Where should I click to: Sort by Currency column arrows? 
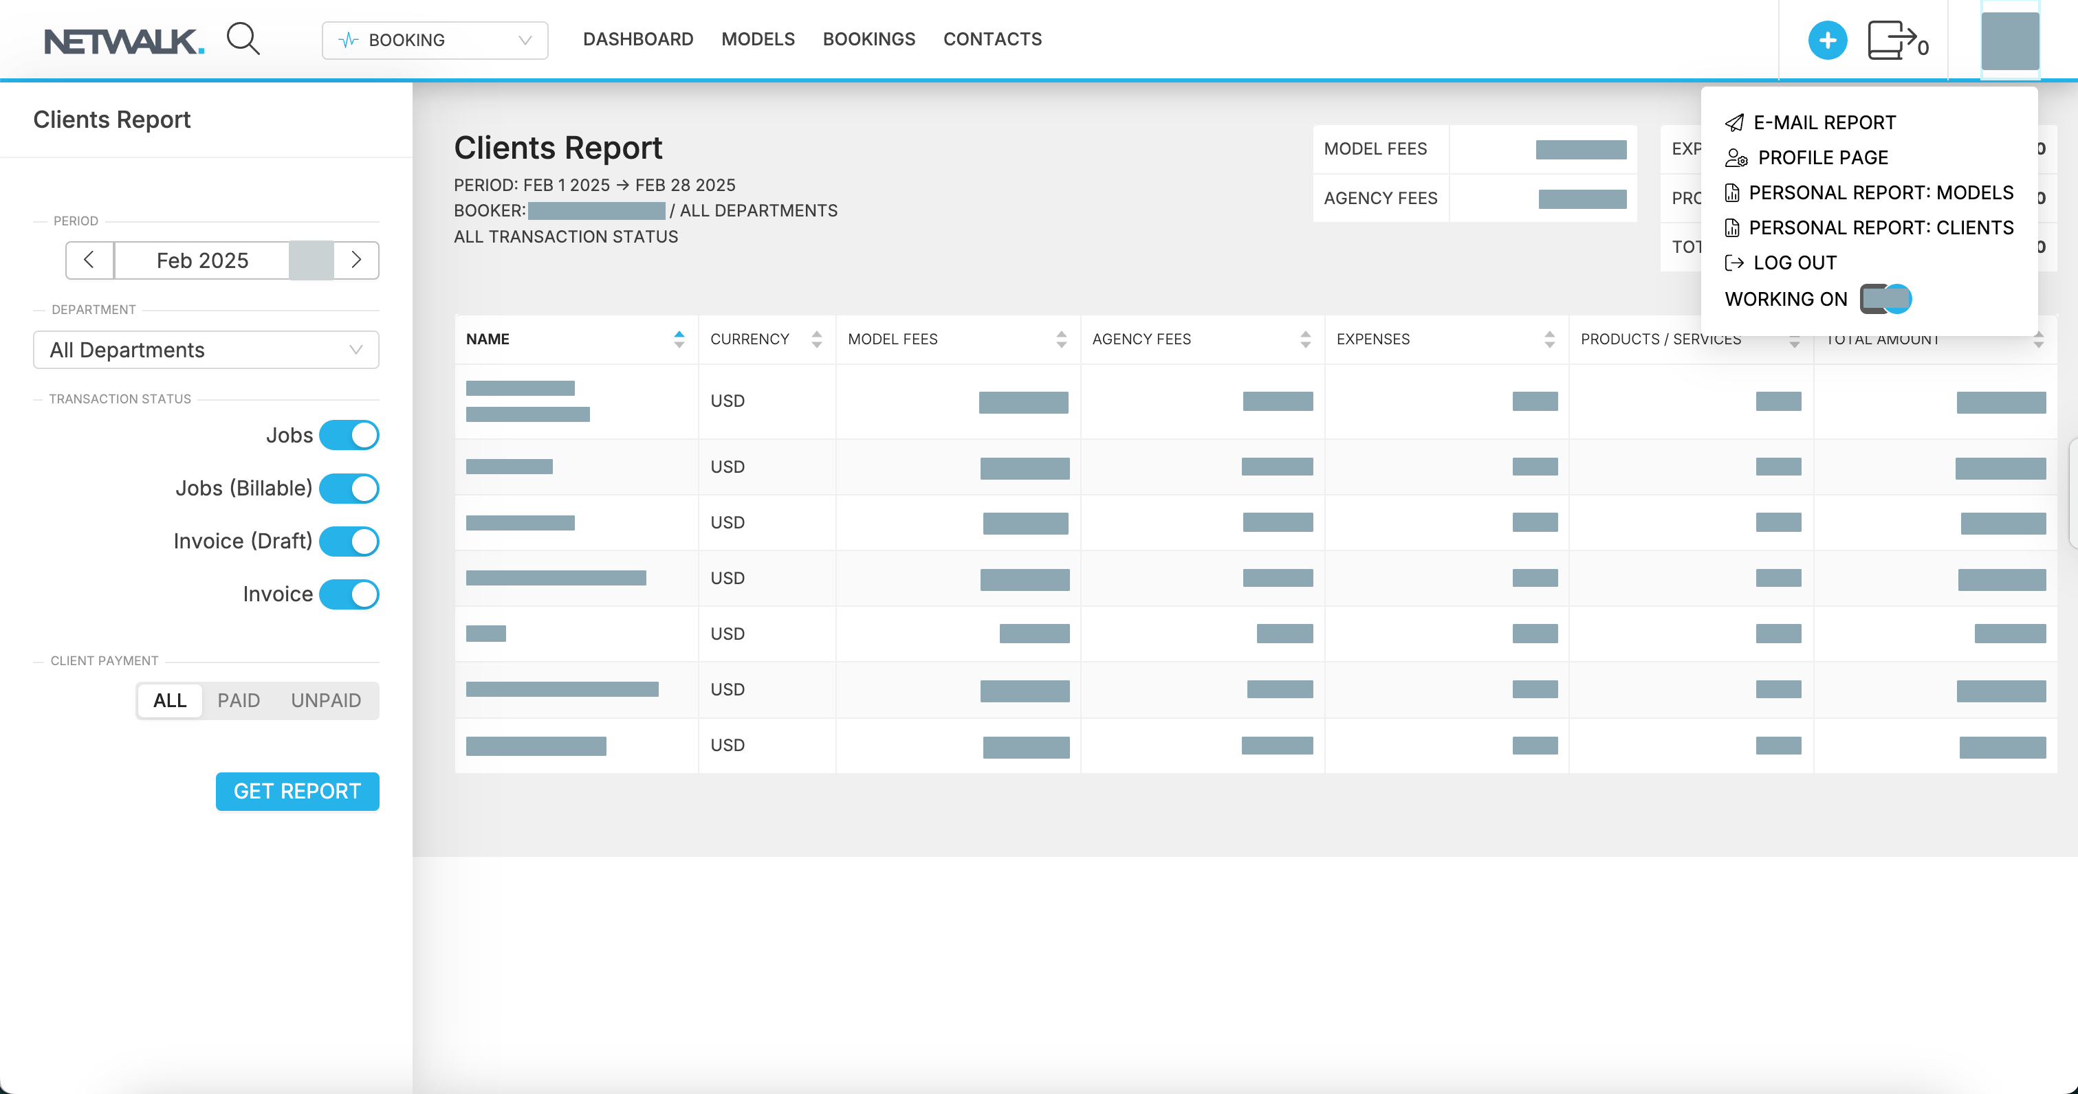click(816, 339)
